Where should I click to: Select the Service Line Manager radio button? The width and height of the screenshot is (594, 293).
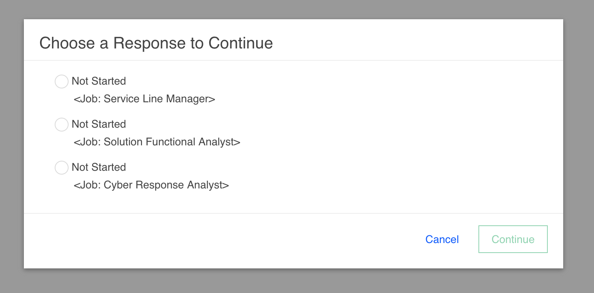click(x=62, y=82)
